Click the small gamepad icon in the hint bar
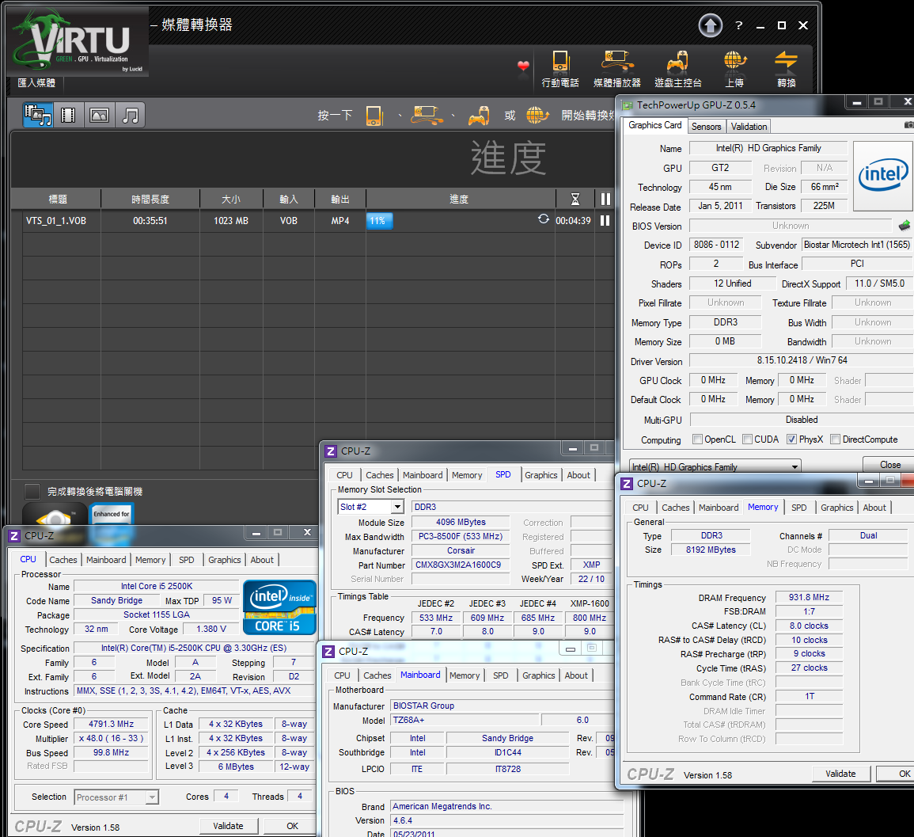914x837 pixels. coord(479,116)
